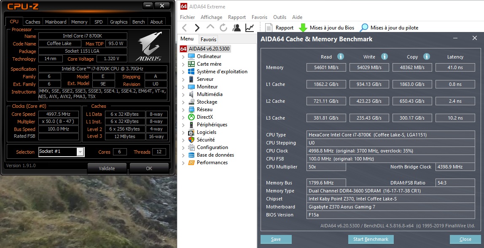This screenshot has height=248, width=484.
Task: Click the AIDA64 back navigation arrow
Action: (185, 28)
